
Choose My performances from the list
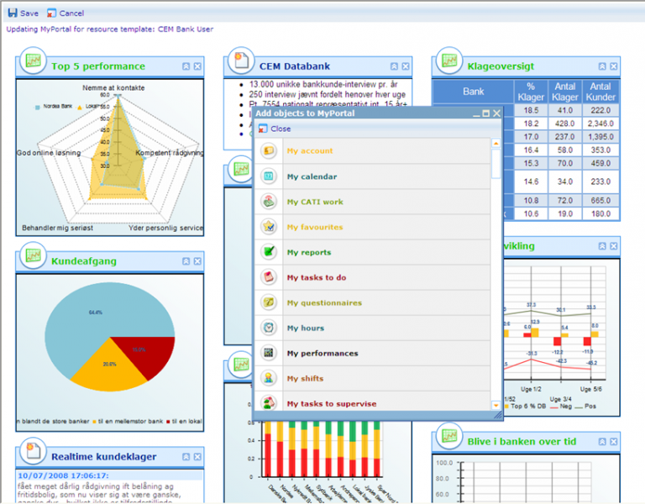(x=322, y=353)
